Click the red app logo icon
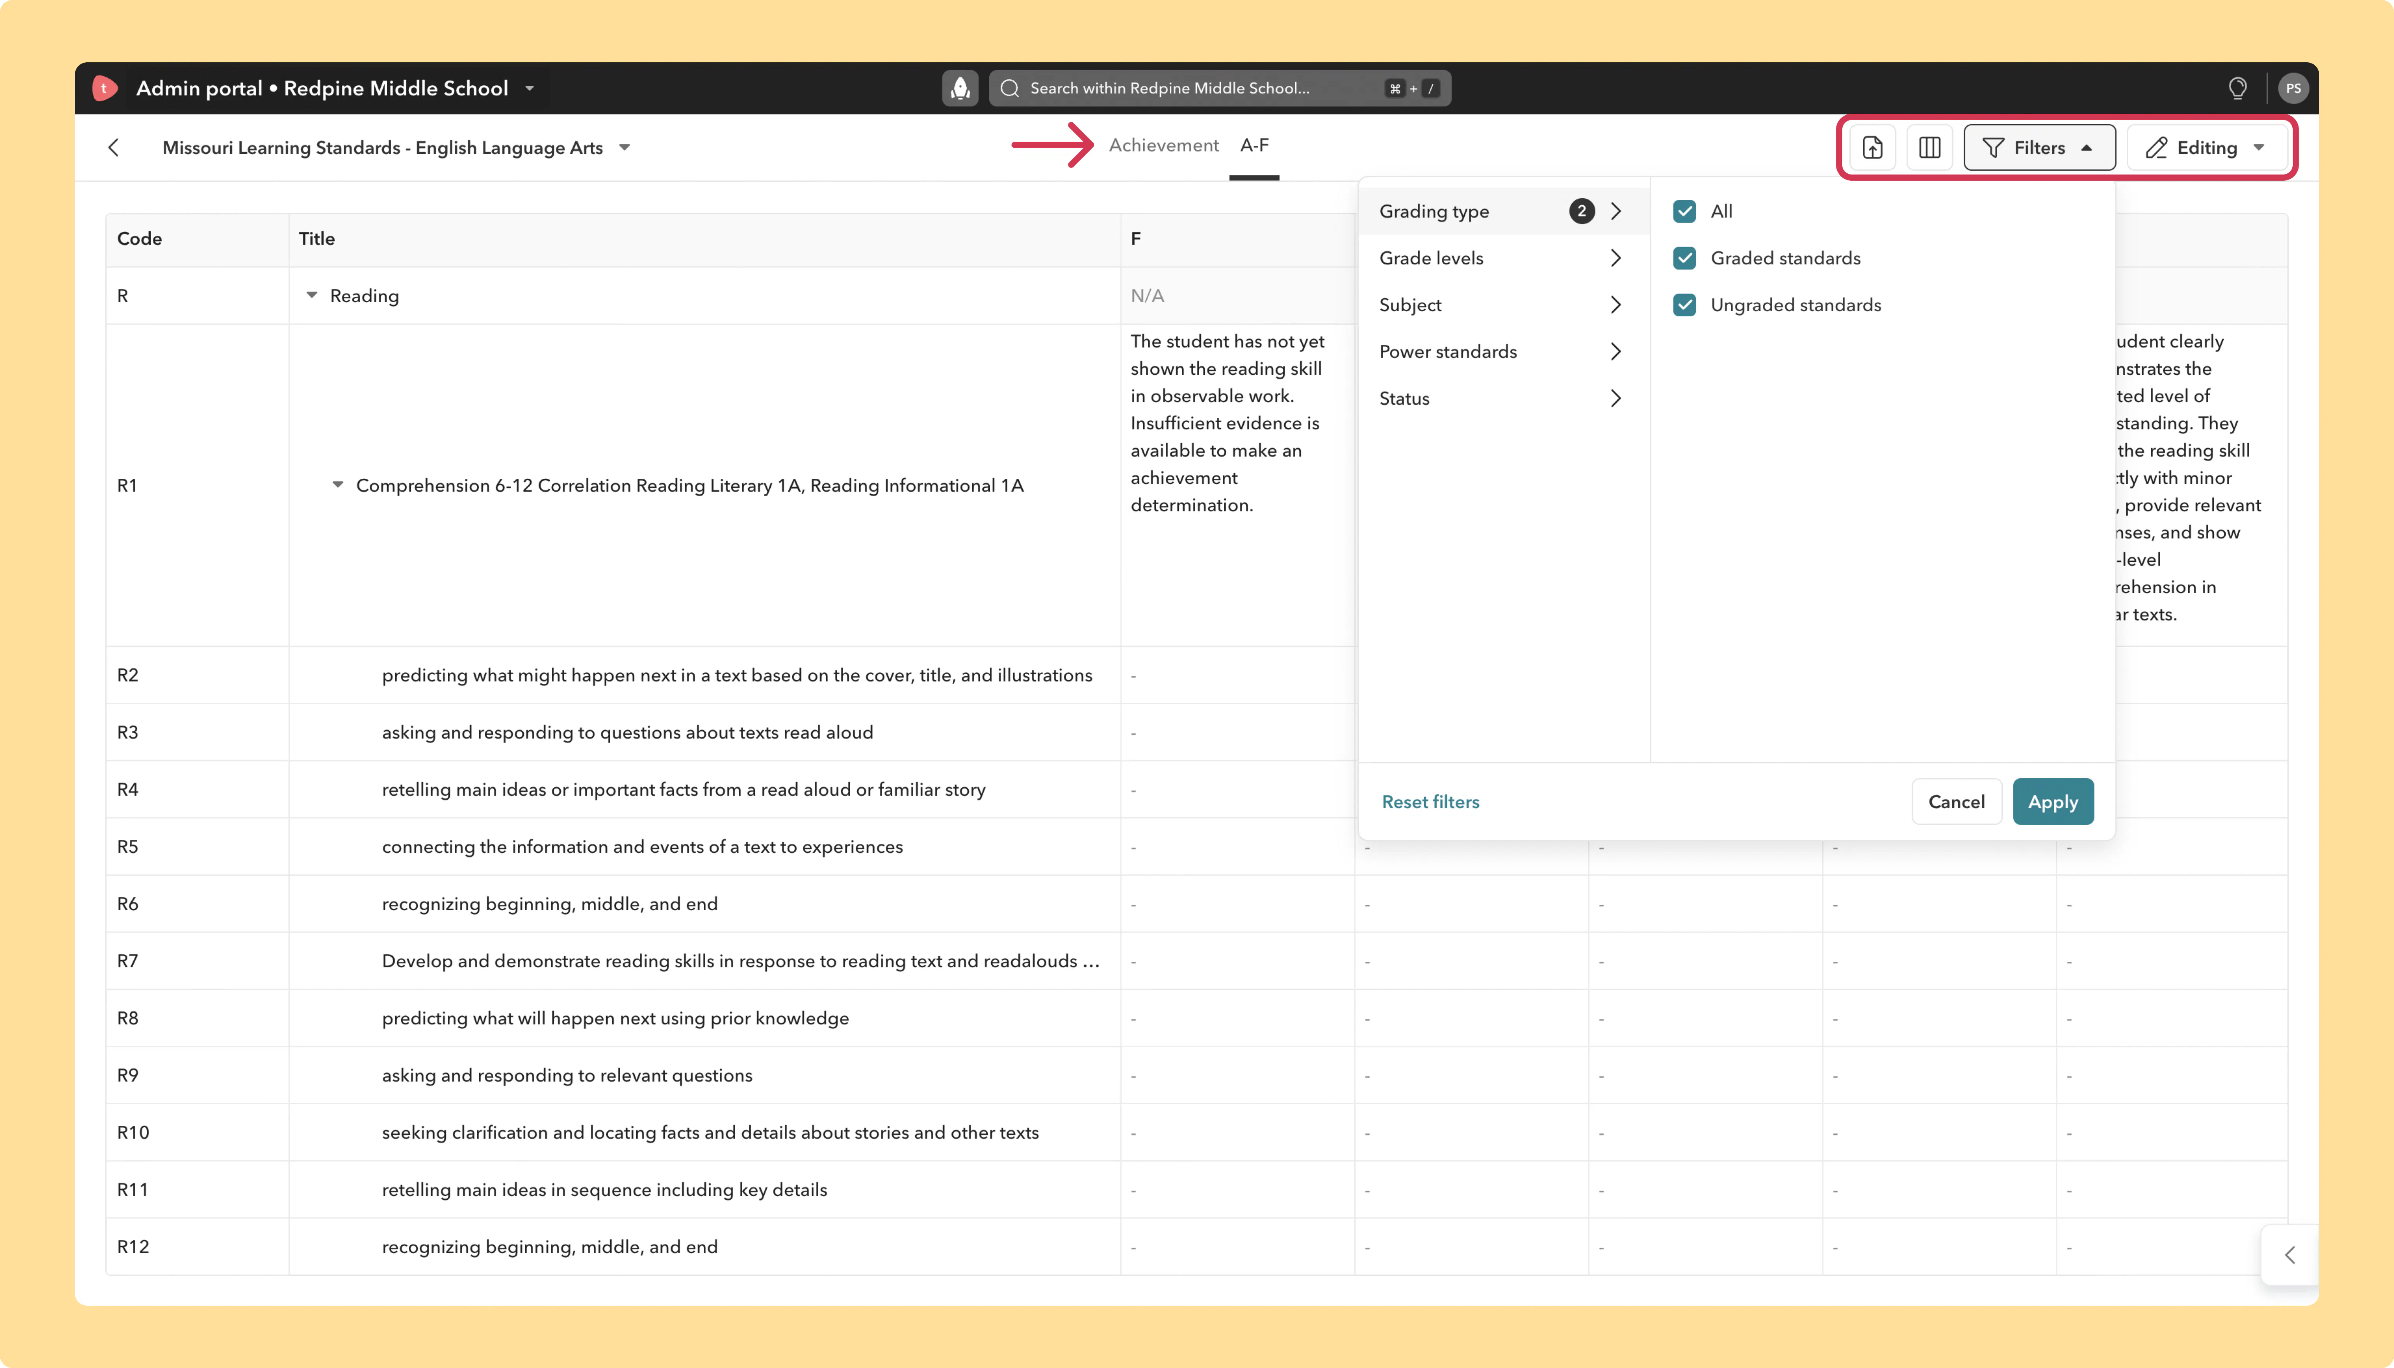 104,88
